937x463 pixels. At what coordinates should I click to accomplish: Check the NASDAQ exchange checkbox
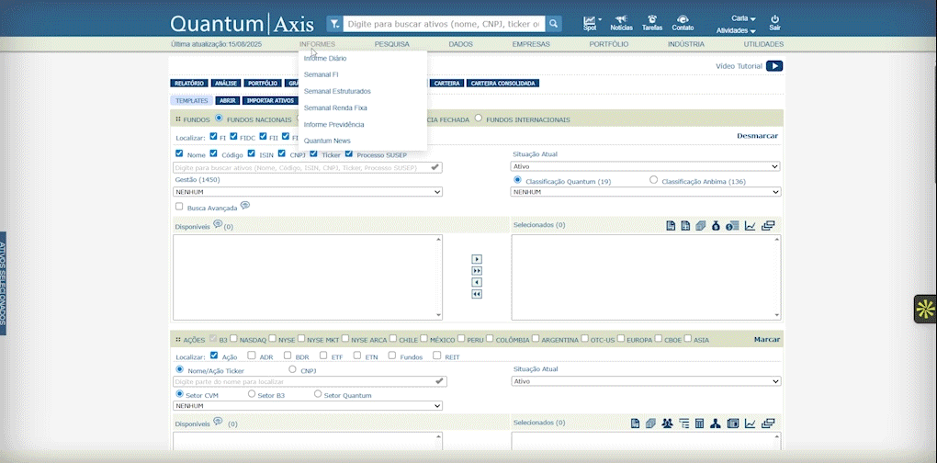coord(233,338)
